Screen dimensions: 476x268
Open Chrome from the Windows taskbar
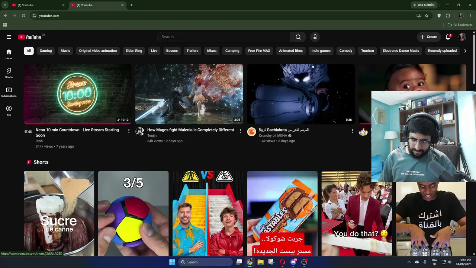250,262
